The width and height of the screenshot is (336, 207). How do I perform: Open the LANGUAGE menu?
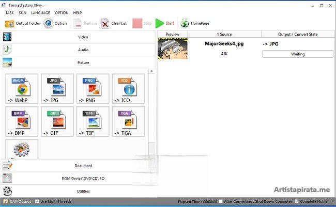(x=40, y=13)
